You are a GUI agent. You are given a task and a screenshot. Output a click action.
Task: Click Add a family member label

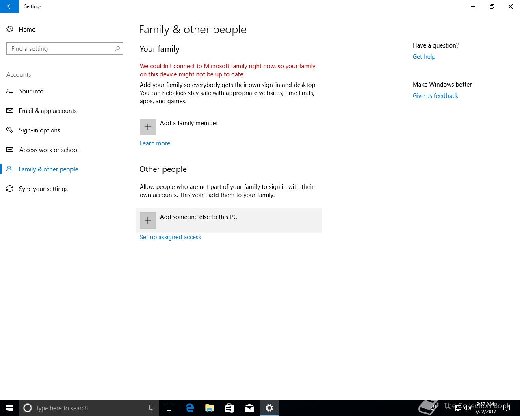[x=189, y=123]
